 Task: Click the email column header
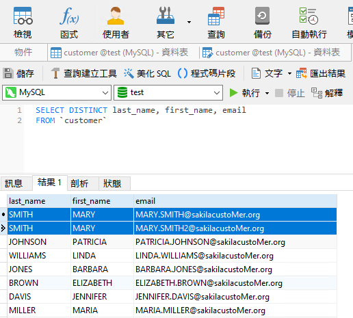[x=235, y=201]
